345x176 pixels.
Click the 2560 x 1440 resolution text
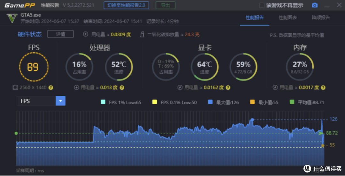point(33,88)
